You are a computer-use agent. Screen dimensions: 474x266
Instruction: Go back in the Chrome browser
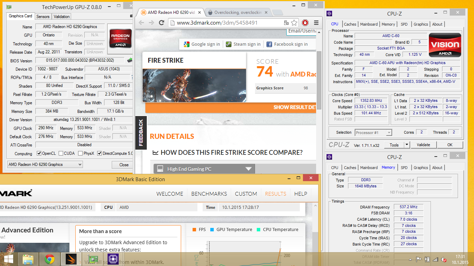coord(141,23)
